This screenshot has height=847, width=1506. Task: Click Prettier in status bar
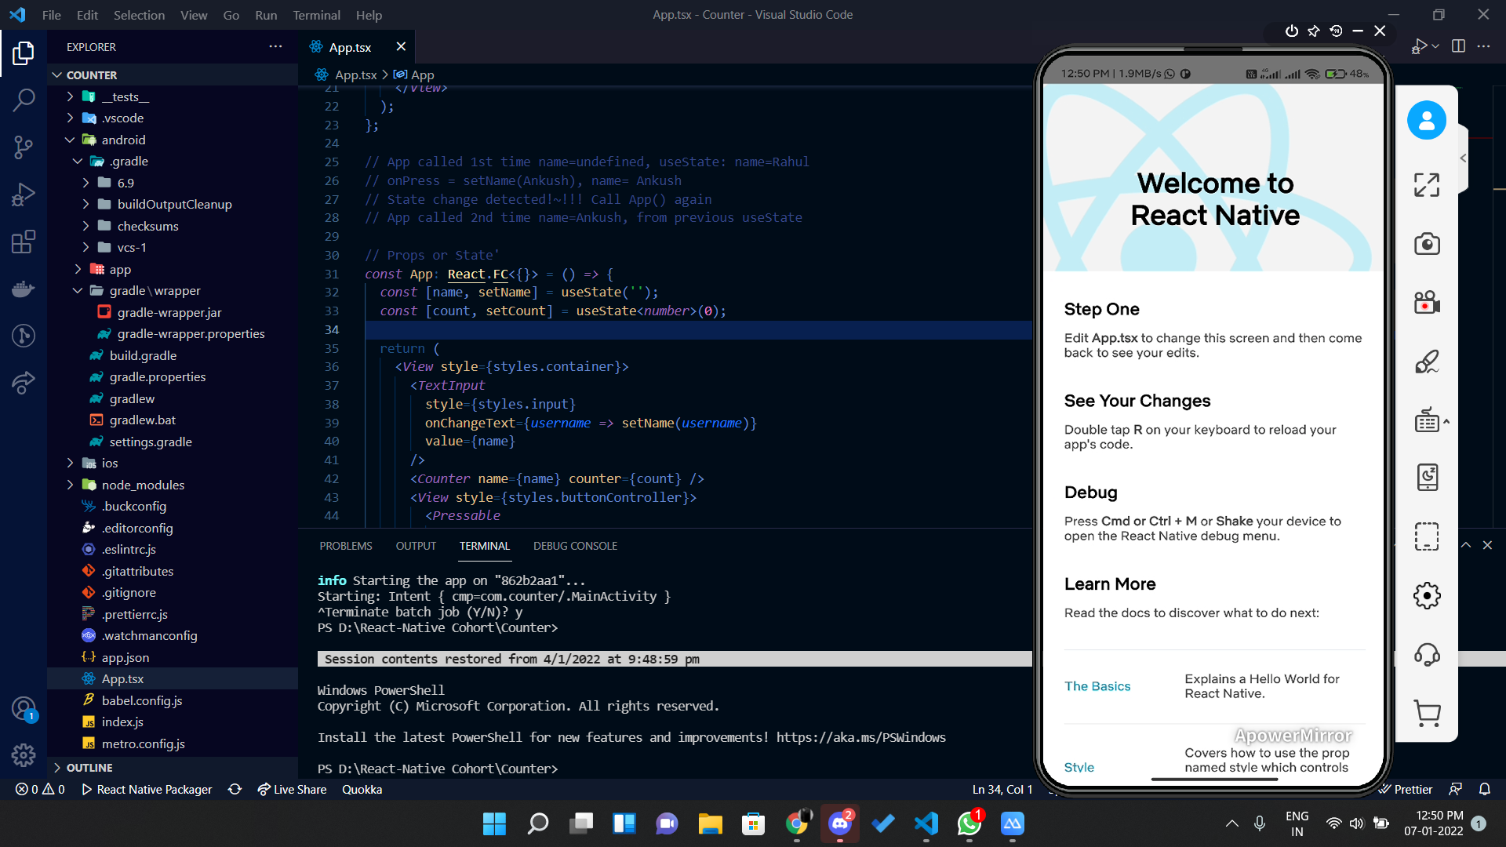(1406, 789)
